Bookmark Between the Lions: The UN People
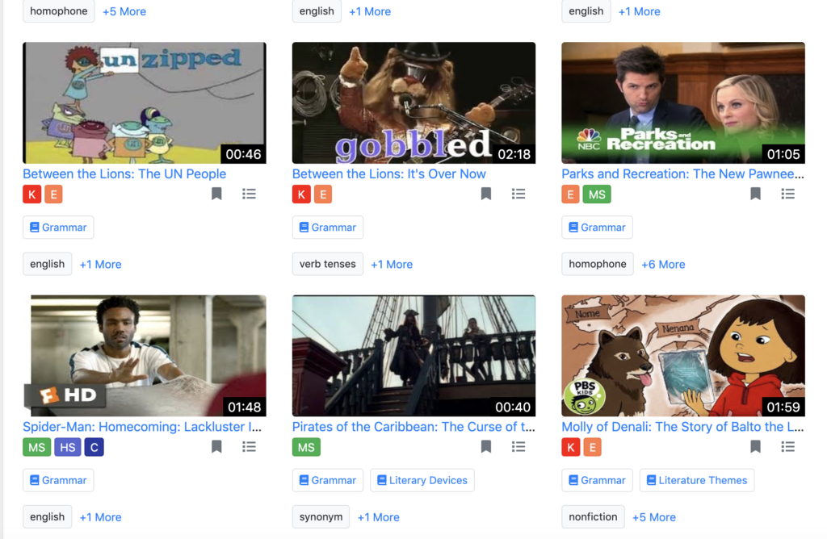The height and width of the screenshot is (539, 827). (216, 194)
